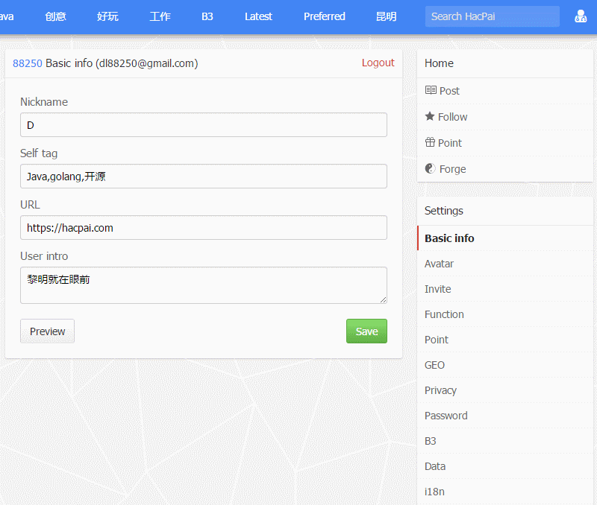
Task: Select Password settings tab
Action: click(x=507, y=416)
